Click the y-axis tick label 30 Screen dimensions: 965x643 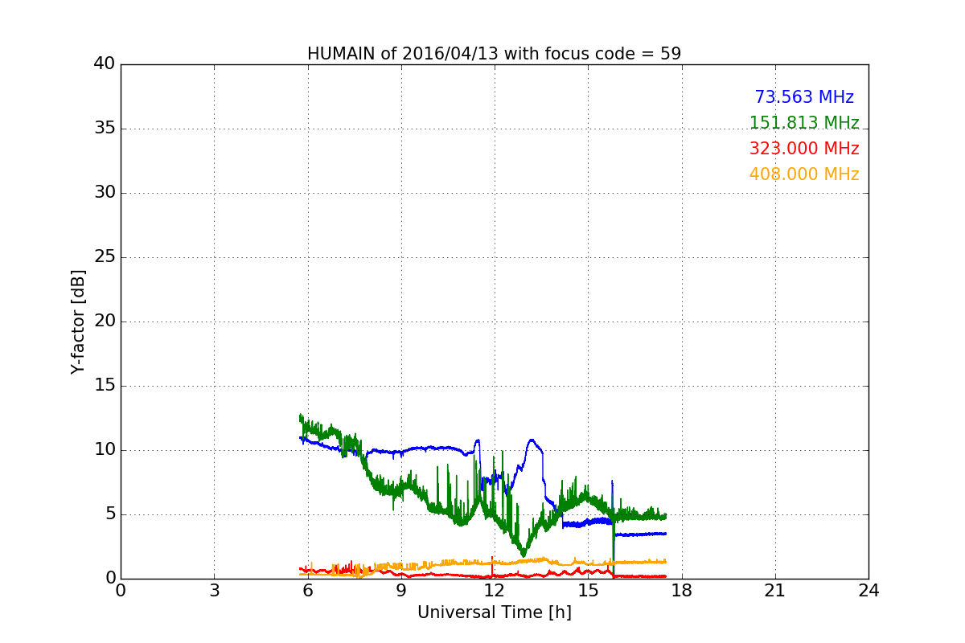(x=104, y=193)
